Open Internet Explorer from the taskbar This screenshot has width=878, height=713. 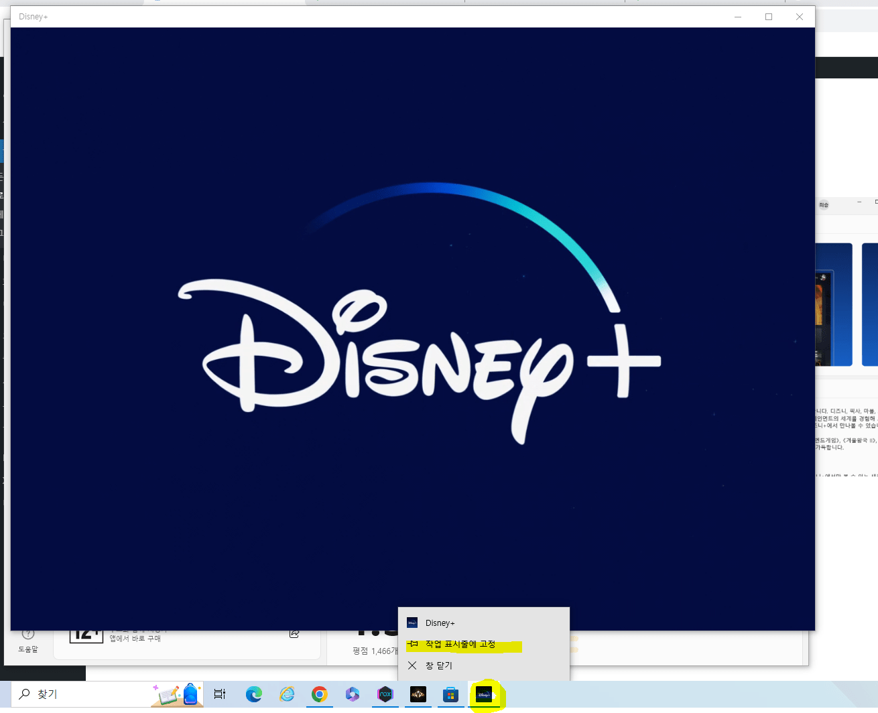(x=287, y=695)
